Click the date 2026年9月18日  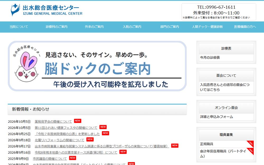coord(19,140)
